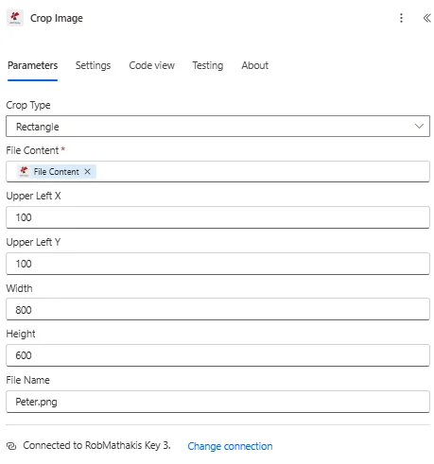Switch to the Settings tab
434x464 pixels.
[93, 65]
